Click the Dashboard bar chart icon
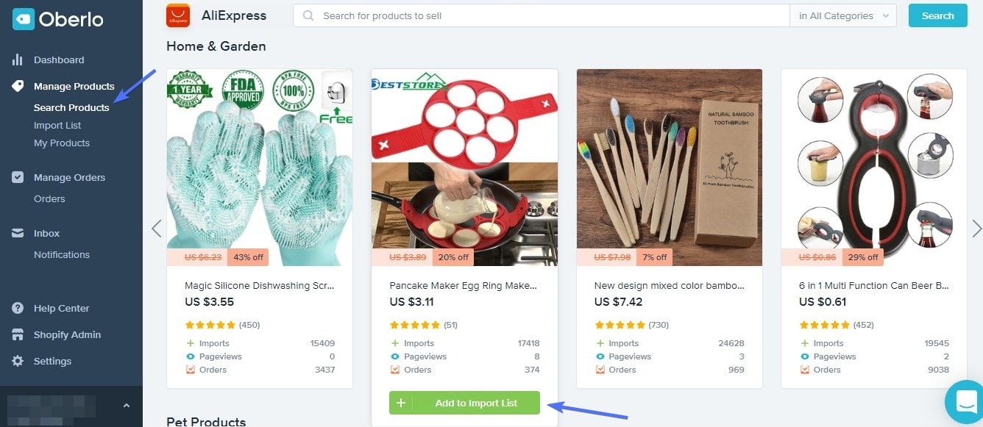983x427 pixels. click(x=18, y=60)
